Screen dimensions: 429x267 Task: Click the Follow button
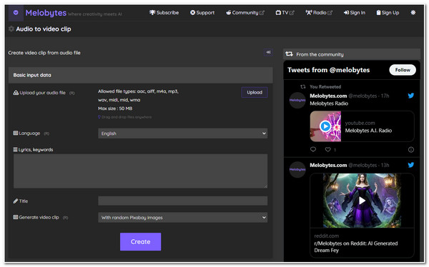click(403, 70)
